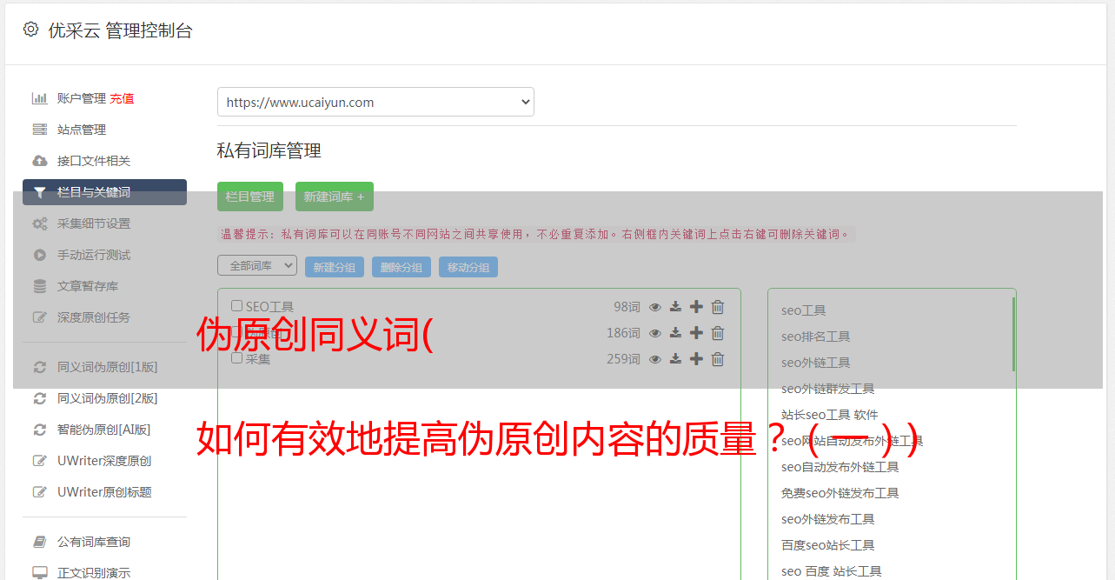The height and width of the screenshot is (580, 1115).
Task: View keywords of the 采集 library (eye icon)
Action: pos(655,359)
